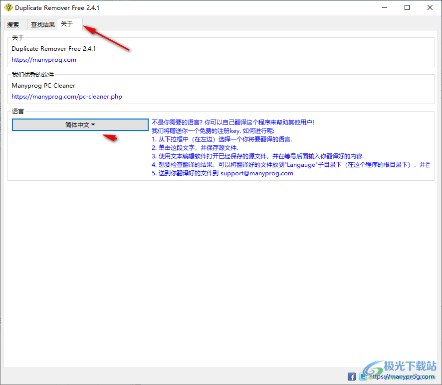Viewport: 442px width, 385px height.
Task: Open the Twitter icon link
Action: (363, 376)
